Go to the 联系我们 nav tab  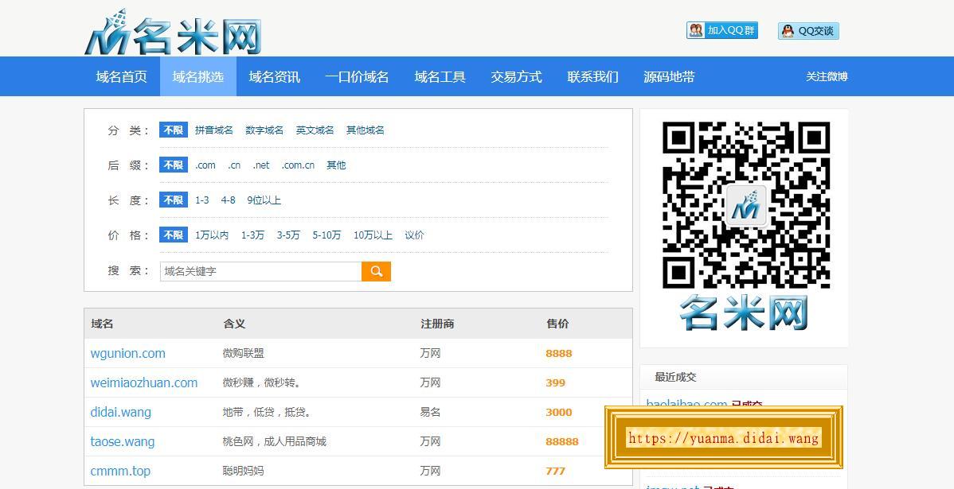pyautogui.click(x=593, y=76)
